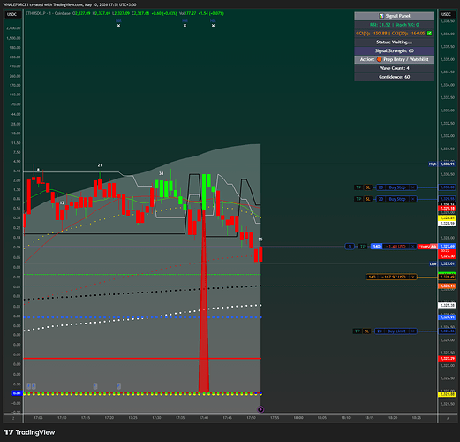The height and width of the screenshot is (442, 460).
Task: Click the yellow 2,321.88 price label
Action: click(x=447, y=394)
